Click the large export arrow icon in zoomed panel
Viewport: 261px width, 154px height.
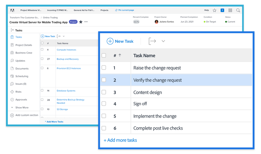point(152,41)
